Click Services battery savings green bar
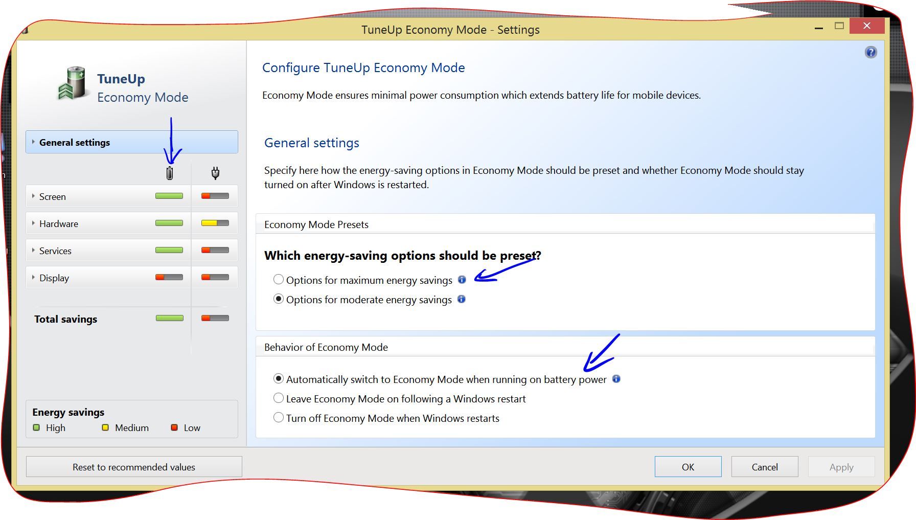 click(x=169, y=250)
